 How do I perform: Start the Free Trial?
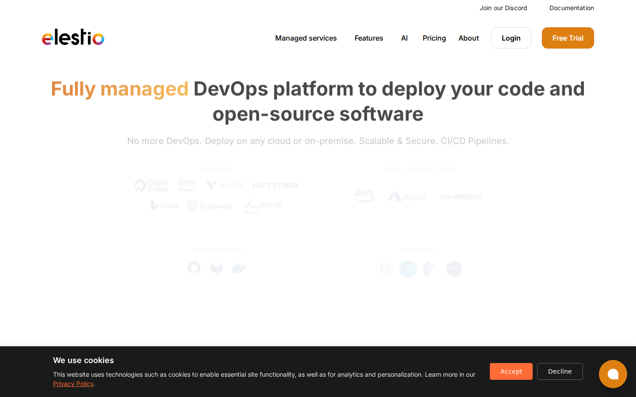(568, 38)
